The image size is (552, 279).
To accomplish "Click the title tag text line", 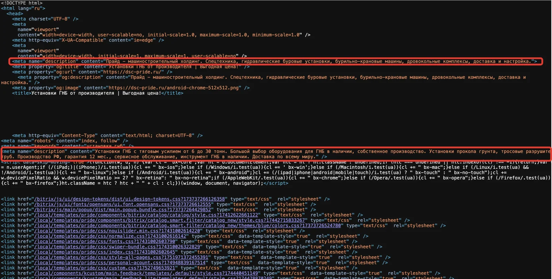I will (98, 93).
